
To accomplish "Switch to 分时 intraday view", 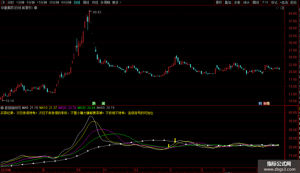I will pyautogui.click(x=11, y=2).
